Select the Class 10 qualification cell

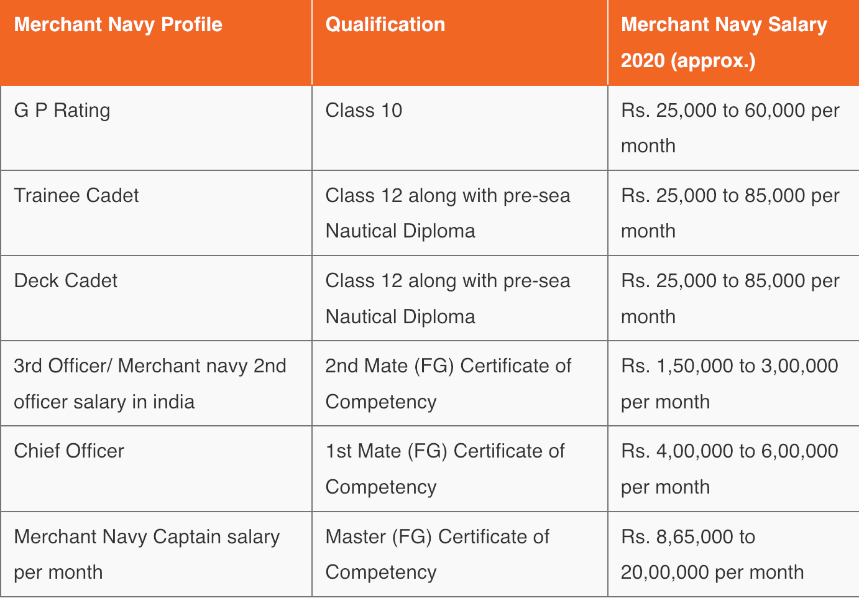pyautogui.click(x=460, y=127)
